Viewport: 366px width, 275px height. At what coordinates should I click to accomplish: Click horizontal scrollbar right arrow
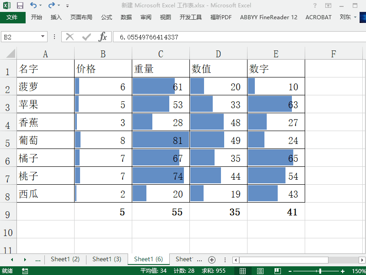362,260
